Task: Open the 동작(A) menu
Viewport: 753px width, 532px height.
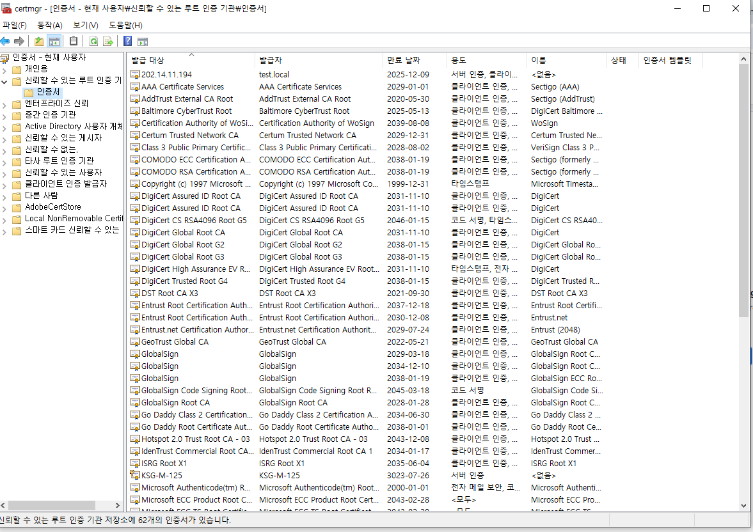Action: (x=50, y=25)
